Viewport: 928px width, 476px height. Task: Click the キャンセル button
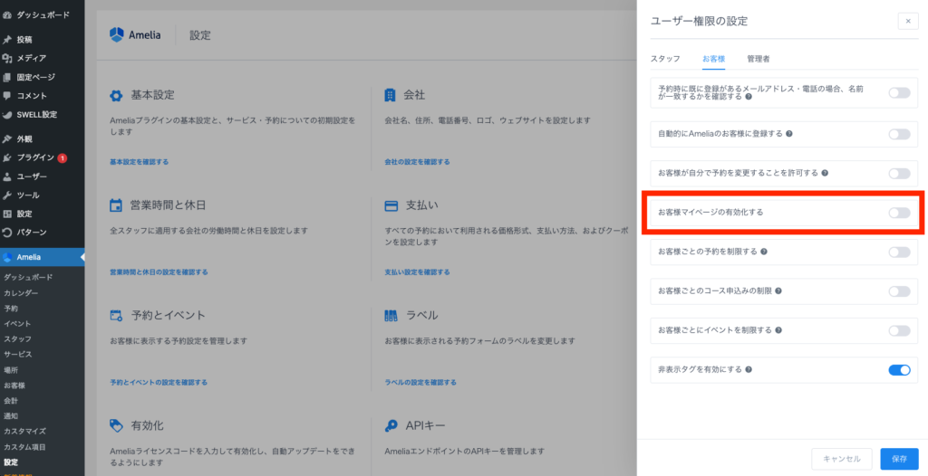(x=841, y=459)
